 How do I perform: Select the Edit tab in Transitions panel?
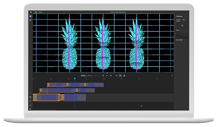pos(184,20)
